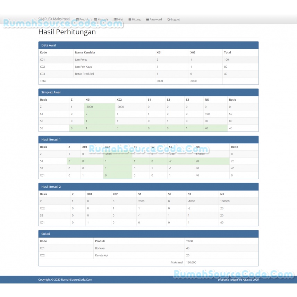The image size is (297, 297).
Task: Select the Hitung navigation entry
Action: coord(134,19)
